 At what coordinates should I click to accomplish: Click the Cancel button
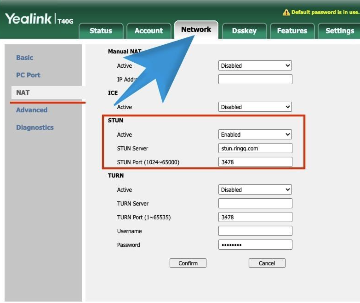click(267, 263)
